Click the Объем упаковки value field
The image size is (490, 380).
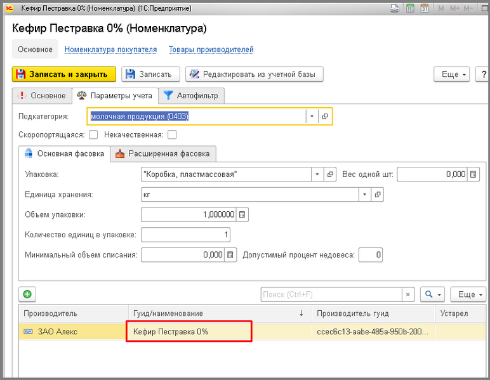click(x=189, y=214)
